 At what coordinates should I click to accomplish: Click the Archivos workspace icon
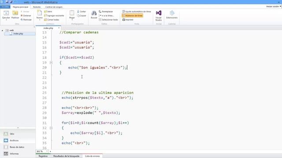pyautogui.click(x=6, y=140)
